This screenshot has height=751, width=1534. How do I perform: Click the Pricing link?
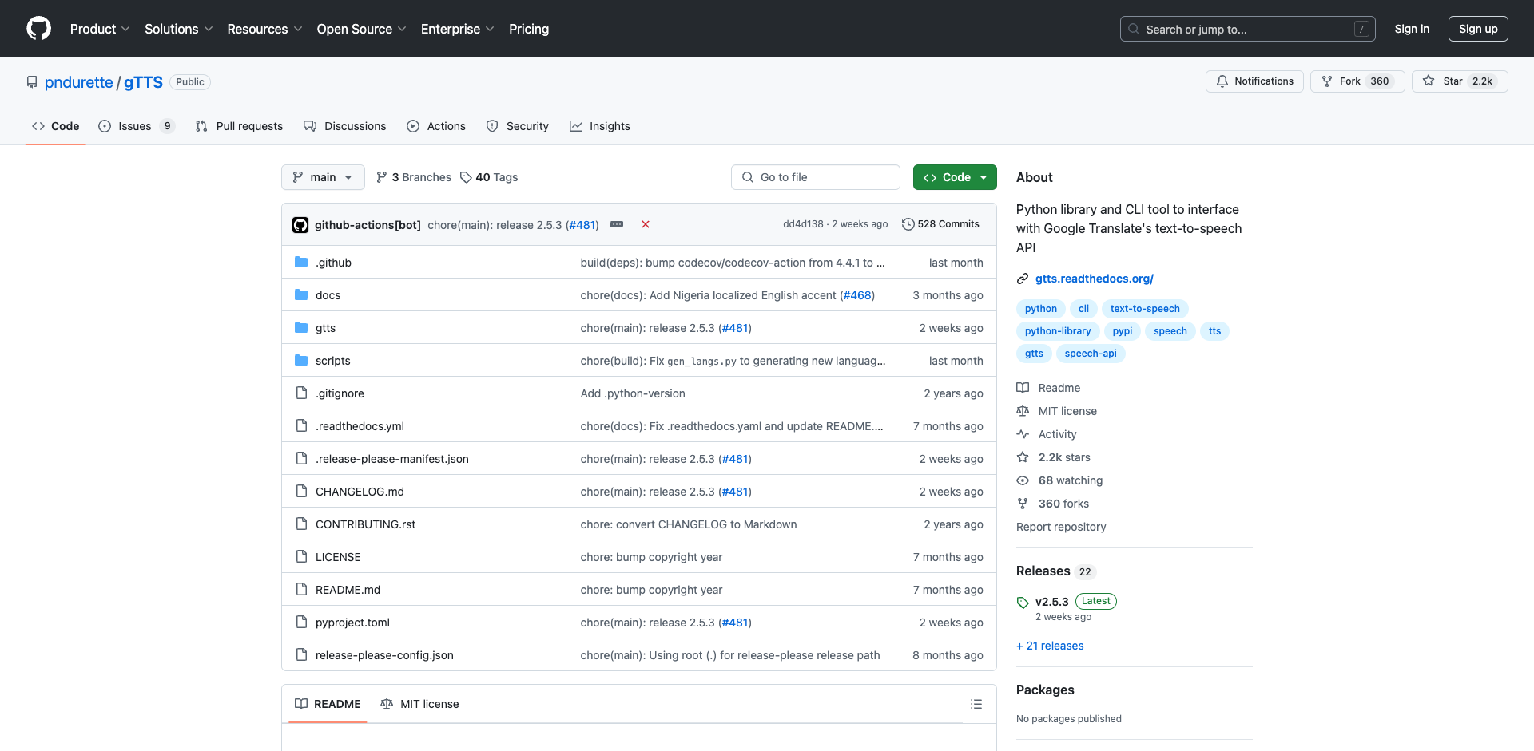click(529, 29)
